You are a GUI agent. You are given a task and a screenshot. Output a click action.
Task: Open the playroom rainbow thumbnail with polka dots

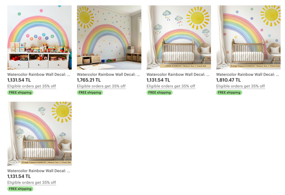click(x=109, y=37)
